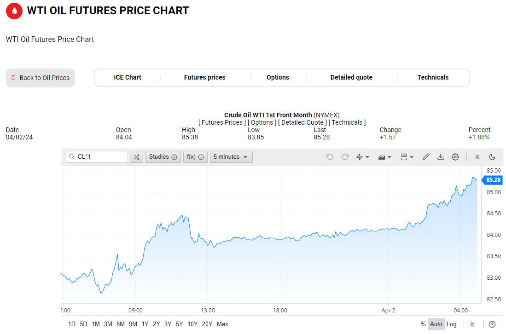Viewport: 506px width, 334px height.
Task: Click the compare symbols shuffle icon
Action: click(x=136, y=157)
